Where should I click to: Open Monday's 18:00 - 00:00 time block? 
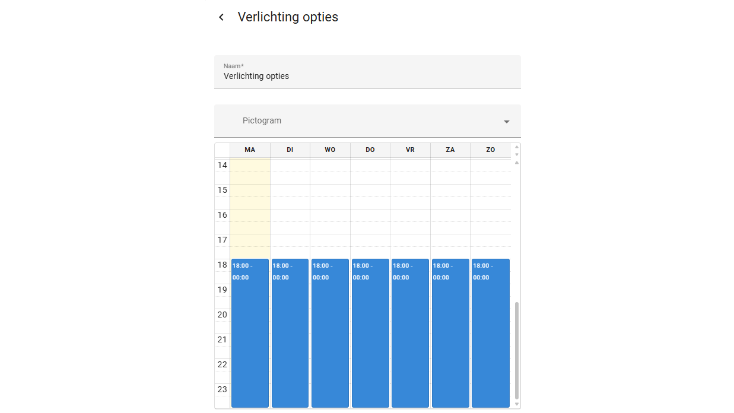tap(250, 332)
